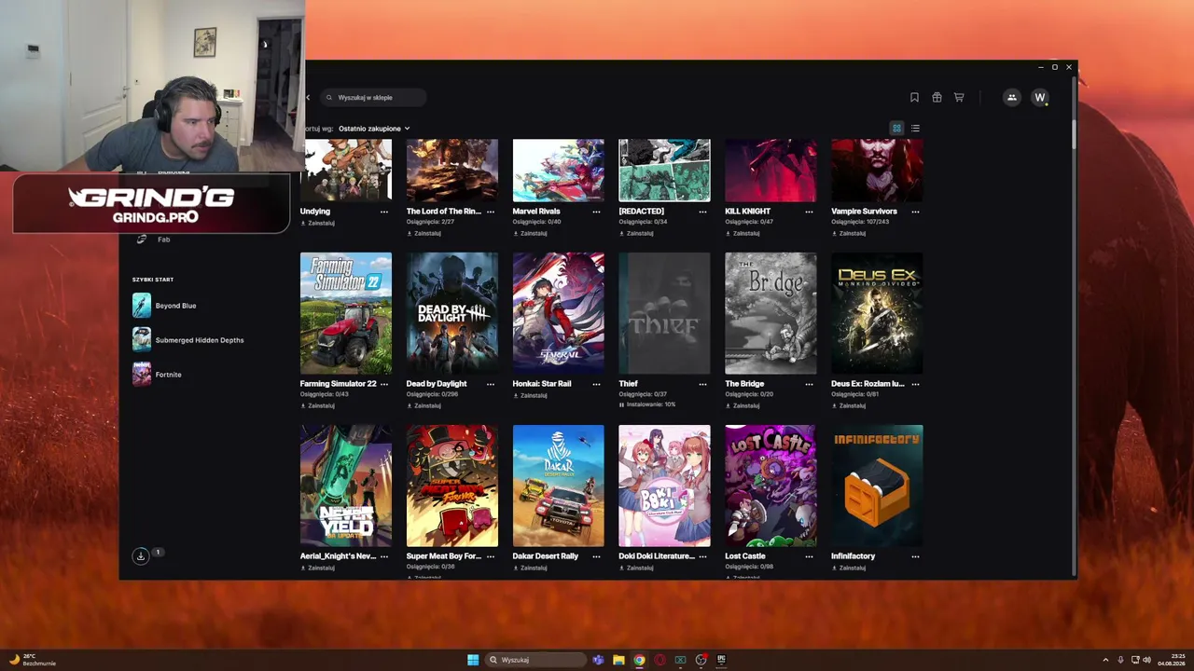Image resolution: width=1194 pixels, height=671 pixels.
Task: Open more options for Vampire Survivors
Action: point(915,212)
